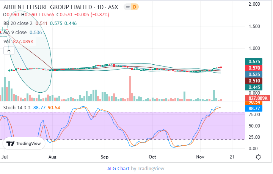
Task: Open chart settings gear icon
Action: pos(258,157)
